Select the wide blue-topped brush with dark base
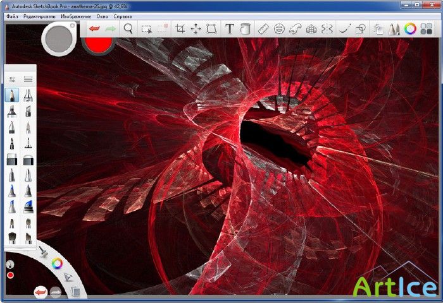The image size is (443, 303). (x=28, y=206)
